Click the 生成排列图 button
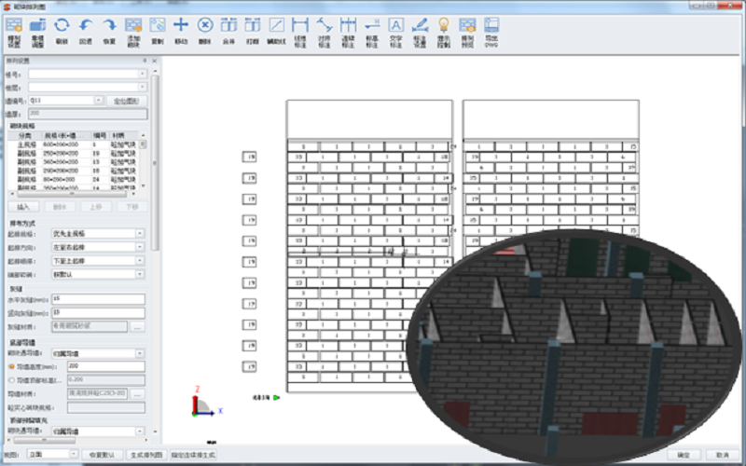The height and width of the screenshot is (466, 746). [146, 455]
